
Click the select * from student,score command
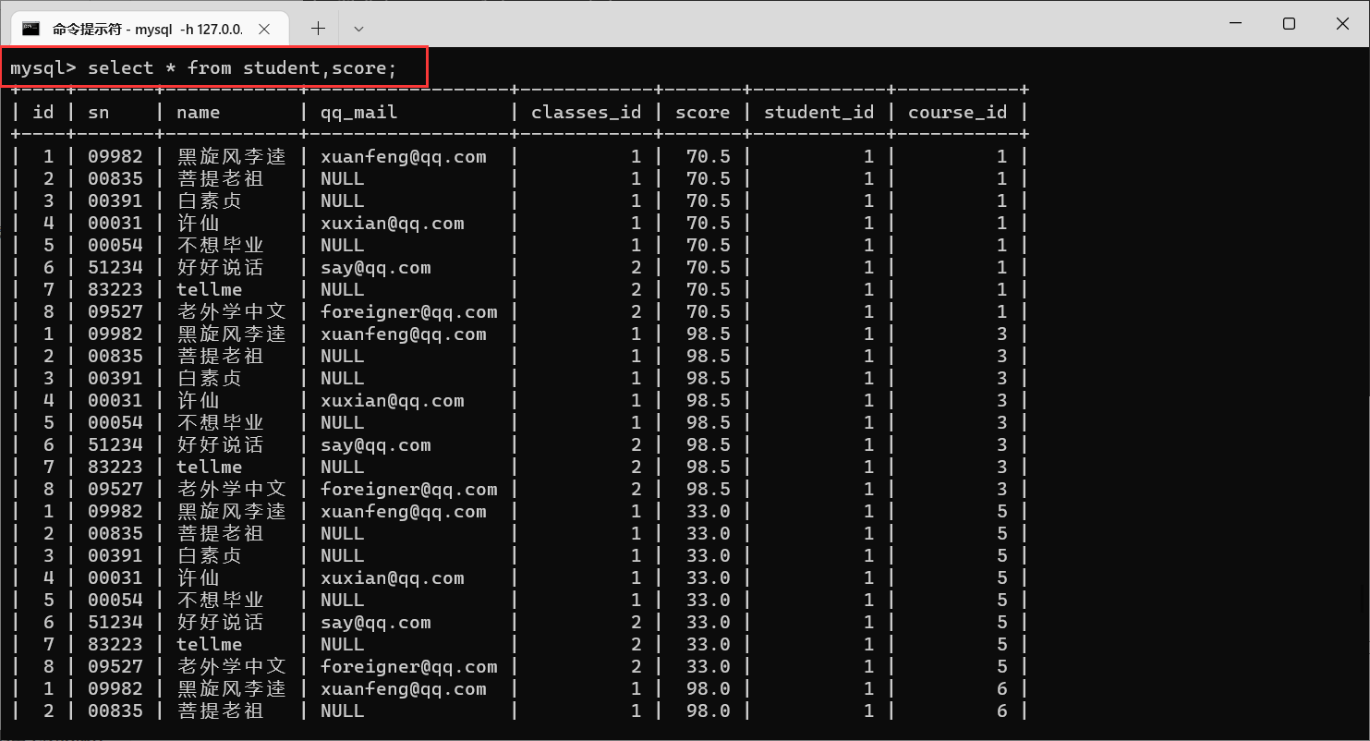pos(242,67)
